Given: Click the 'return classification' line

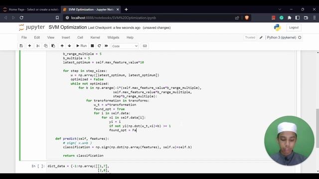Looking at the screenshot, I should click(x=83, y=156).
